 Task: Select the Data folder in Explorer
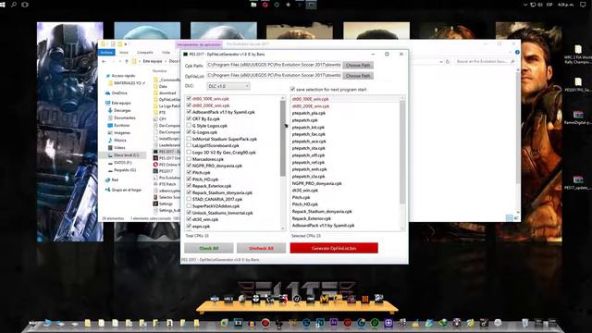pos(163,86)
